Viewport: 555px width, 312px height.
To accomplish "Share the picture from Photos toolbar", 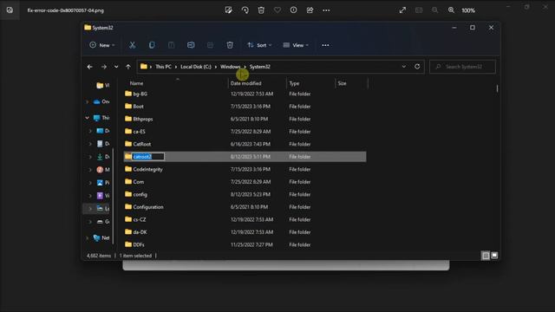I will [310, 10].
